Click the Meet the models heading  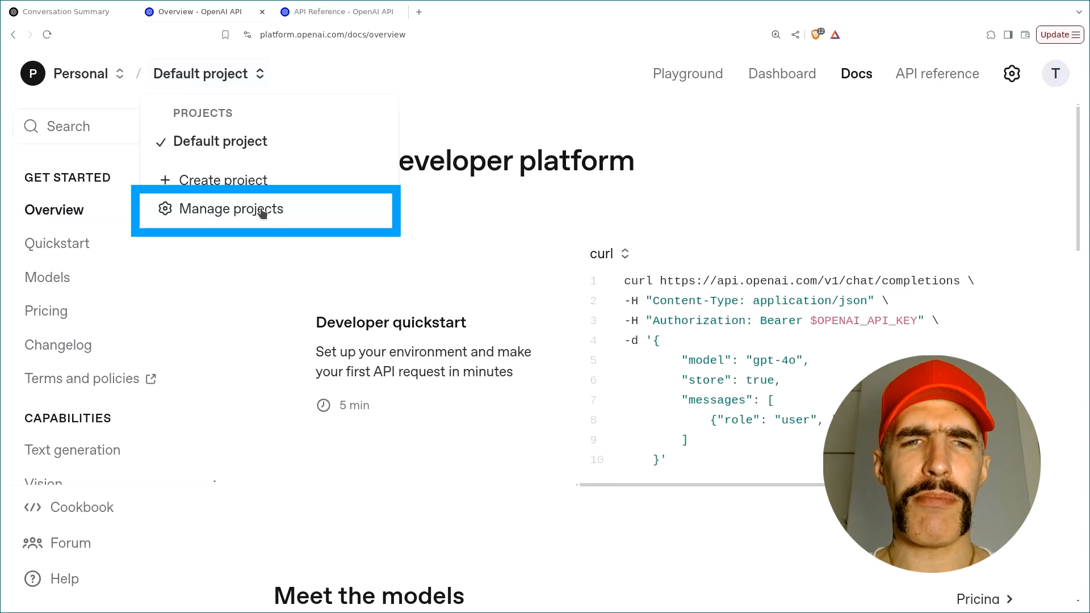(369, 596)
